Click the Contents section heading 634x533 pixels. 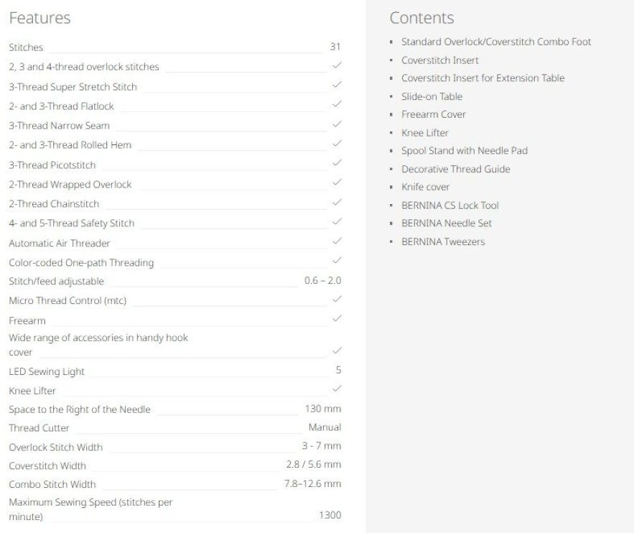421,18
